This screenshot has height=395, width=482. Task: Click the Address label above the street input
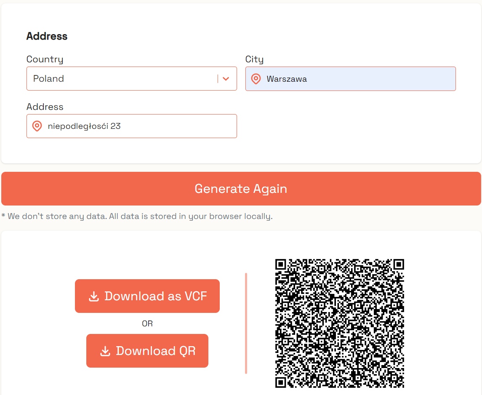[x=45, y=107]
